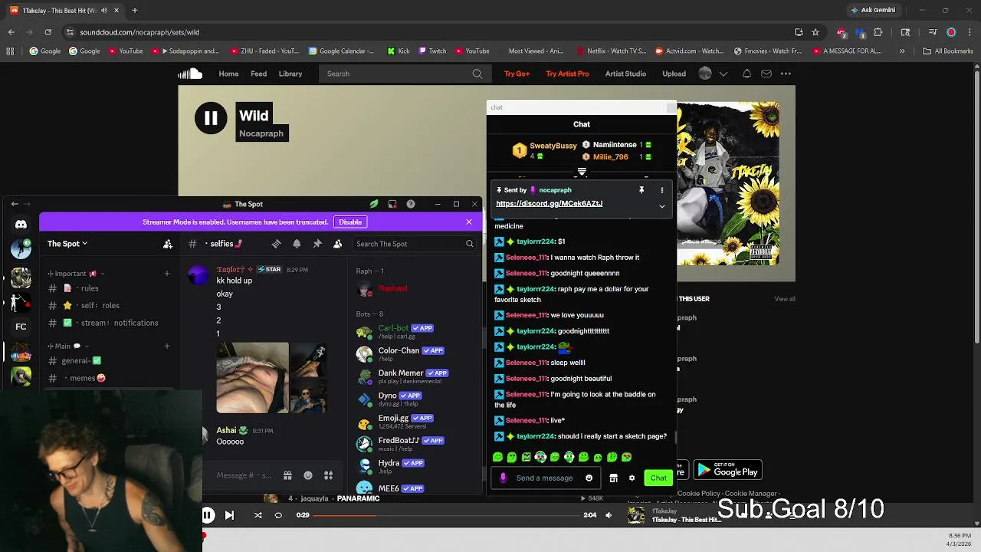This screenshot has width=981, height=552.
Task: Open Dank Memer in member list
Action: point(414,376)
